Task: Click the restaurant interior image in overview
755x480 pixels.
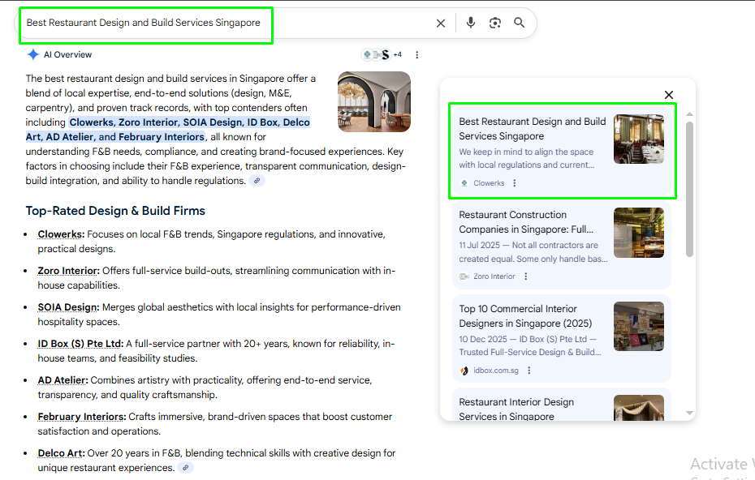Action: pyautogui.click(x=373, y=101)
